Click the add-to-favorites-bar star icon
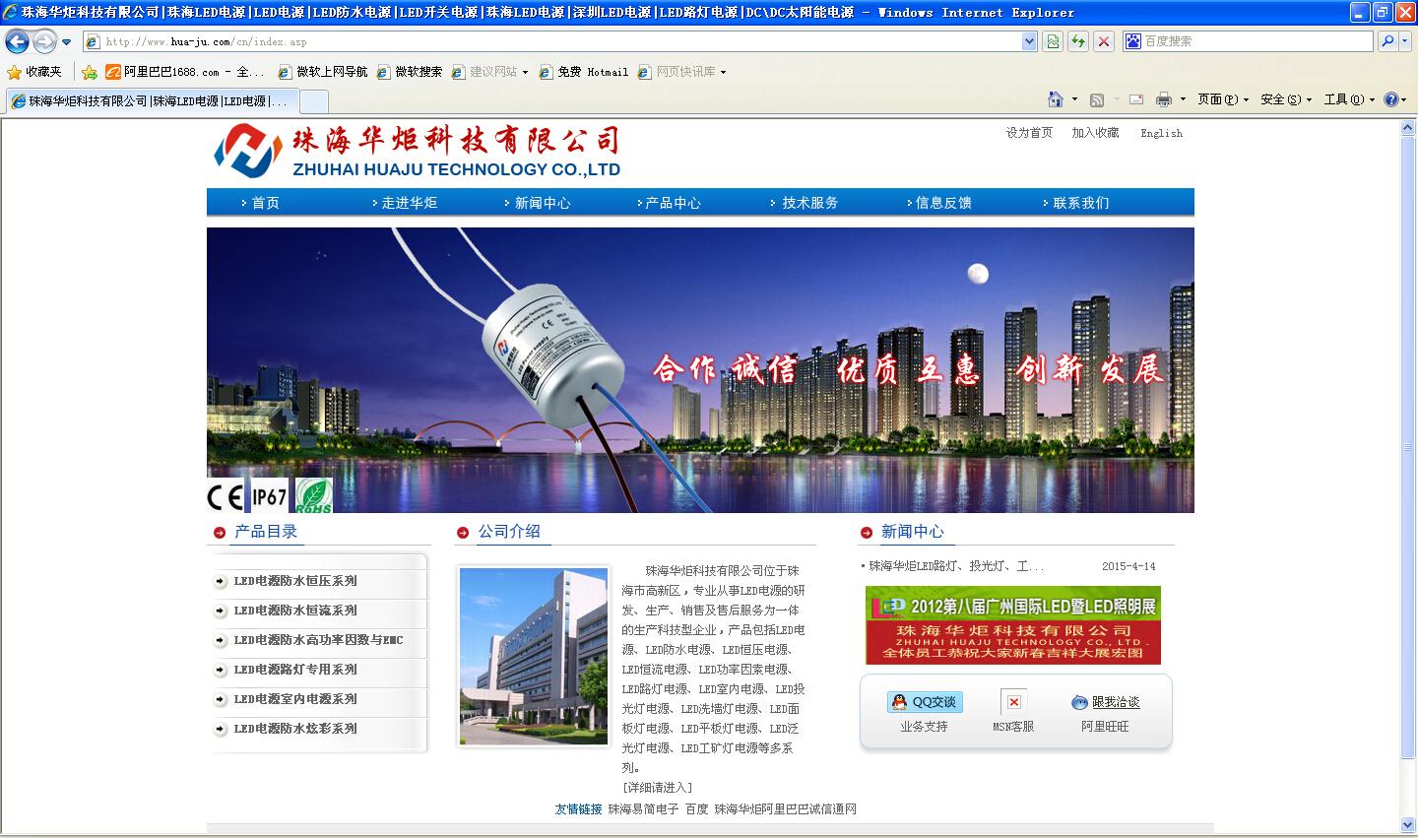The image size is (1418, 838). [90, 72]
